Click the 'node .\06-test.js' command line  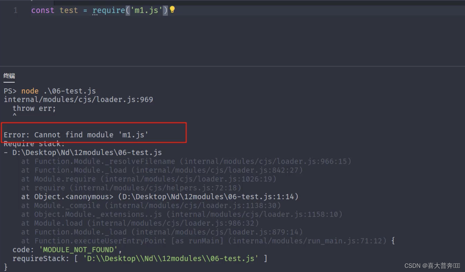click(59, 91)
